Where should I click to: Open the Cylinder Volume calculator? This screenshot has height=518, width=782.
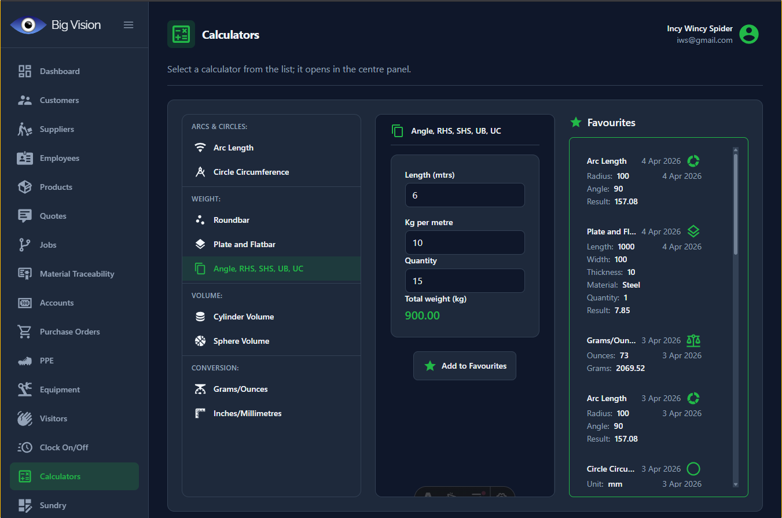(243, 317)
